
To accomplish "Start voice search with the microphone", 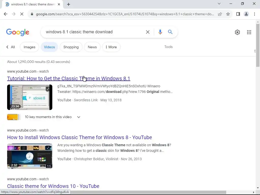I will coord(160,32).
